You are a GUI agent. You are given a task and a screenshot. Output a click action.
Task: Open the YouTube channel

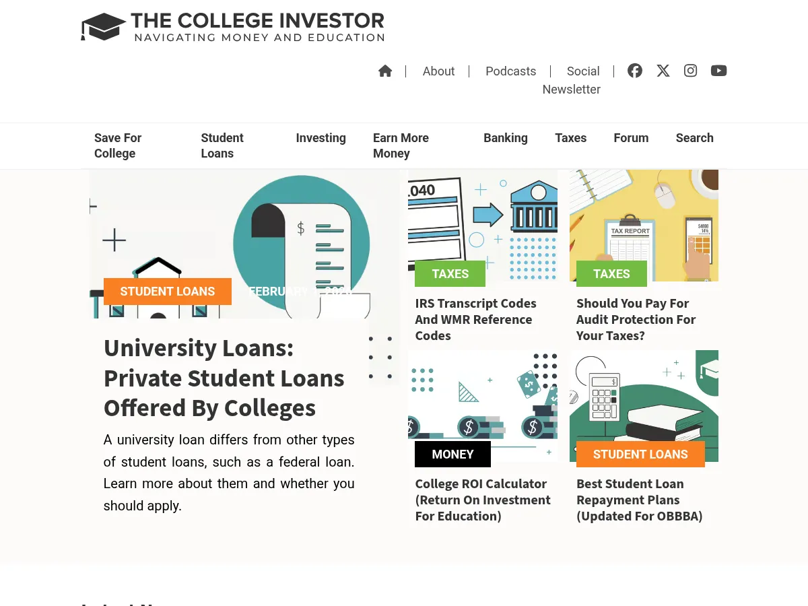[x=718, y=71]
